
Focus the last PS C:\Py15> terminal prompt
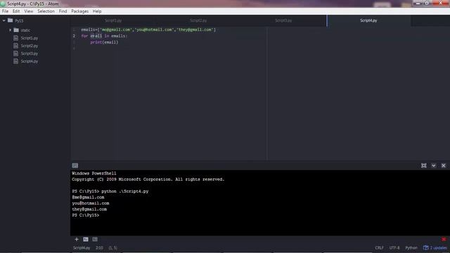tap(86, 215)
